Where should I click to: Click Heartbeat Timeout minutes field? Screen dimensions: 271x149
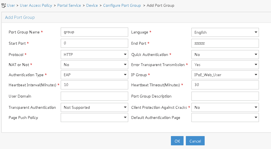(x=225, y=85)
